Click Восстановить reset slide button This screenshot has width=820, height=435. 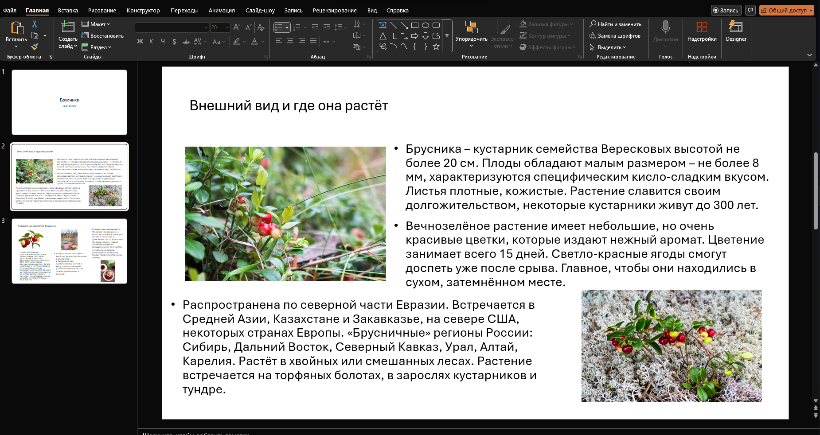click(103, 35)
